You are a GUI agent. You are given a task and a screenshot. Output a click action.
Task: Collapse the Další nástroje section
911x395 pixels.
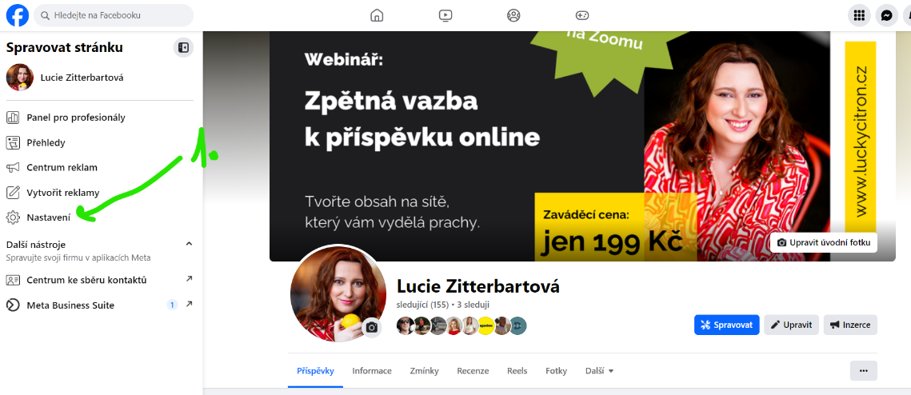point(189,244)
